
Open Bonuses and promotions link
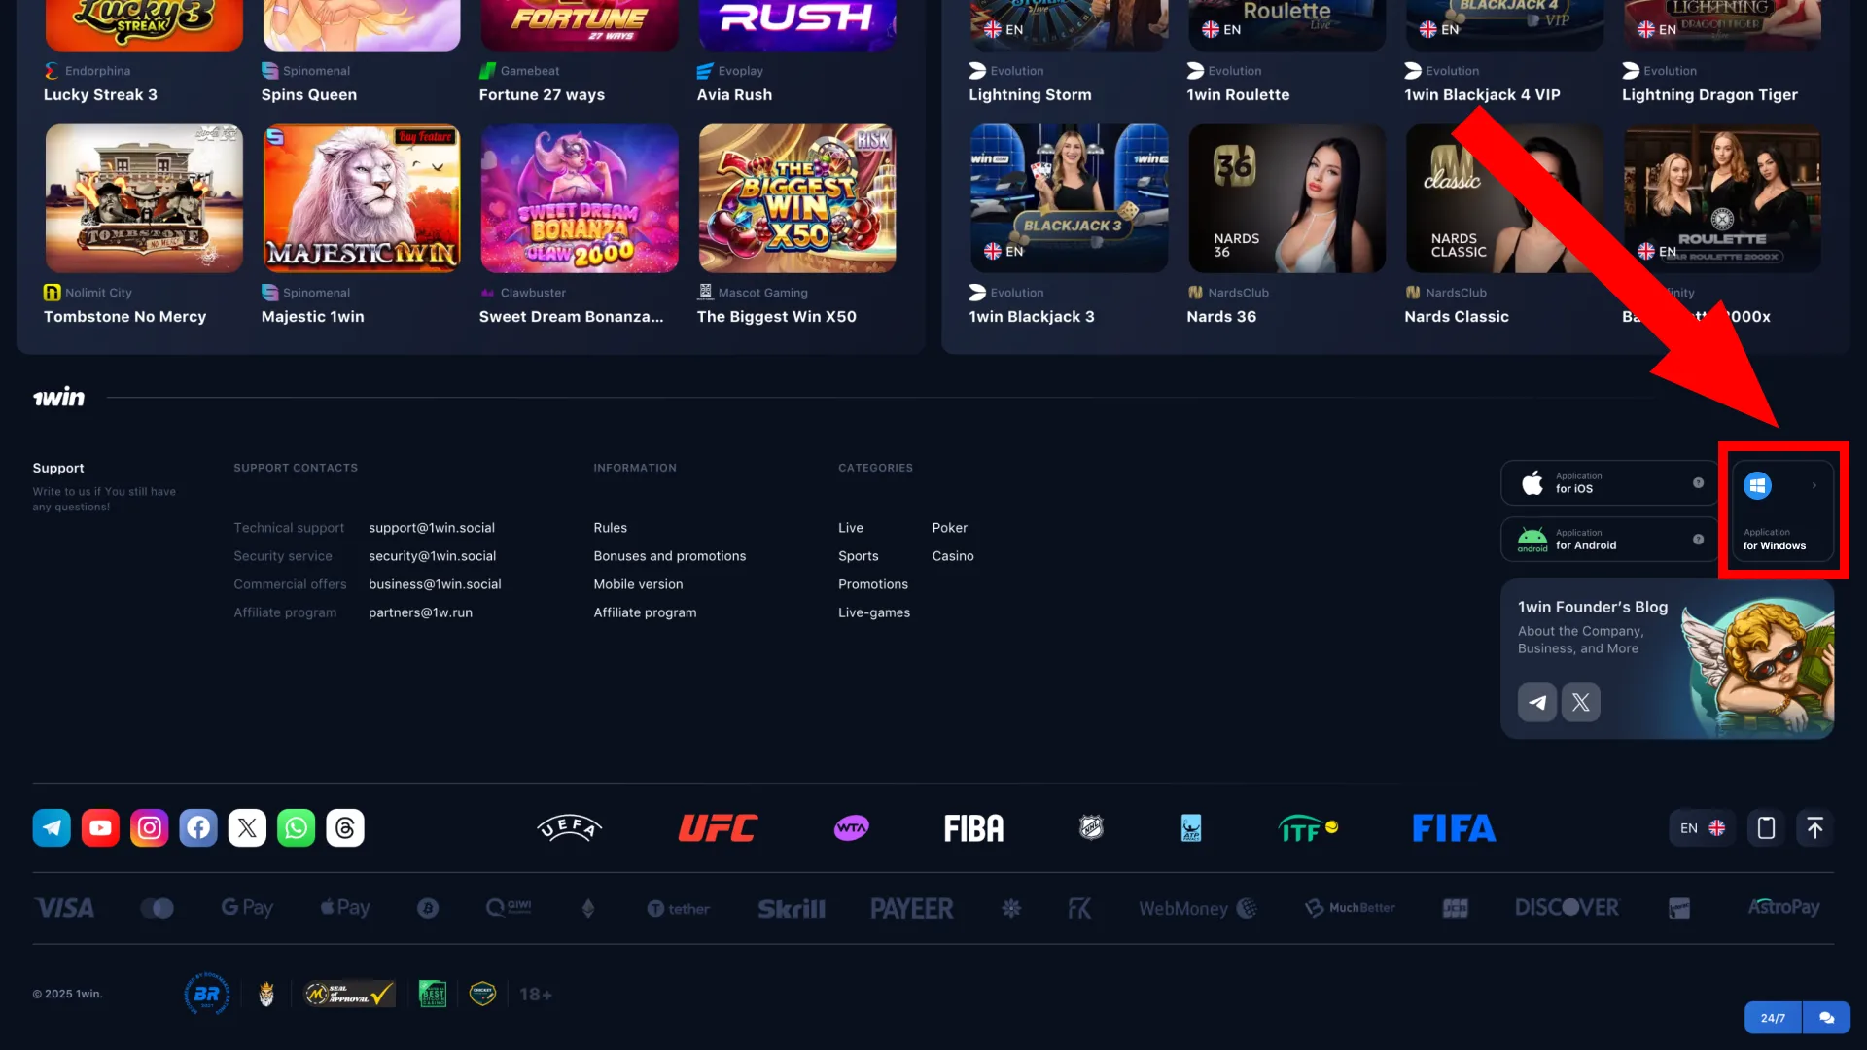click(670, 556)
